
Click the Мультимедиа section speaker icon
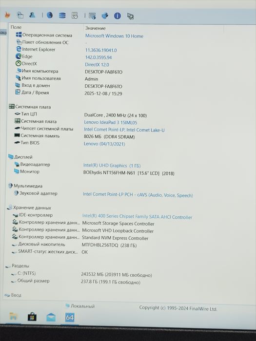click(10, 186)
